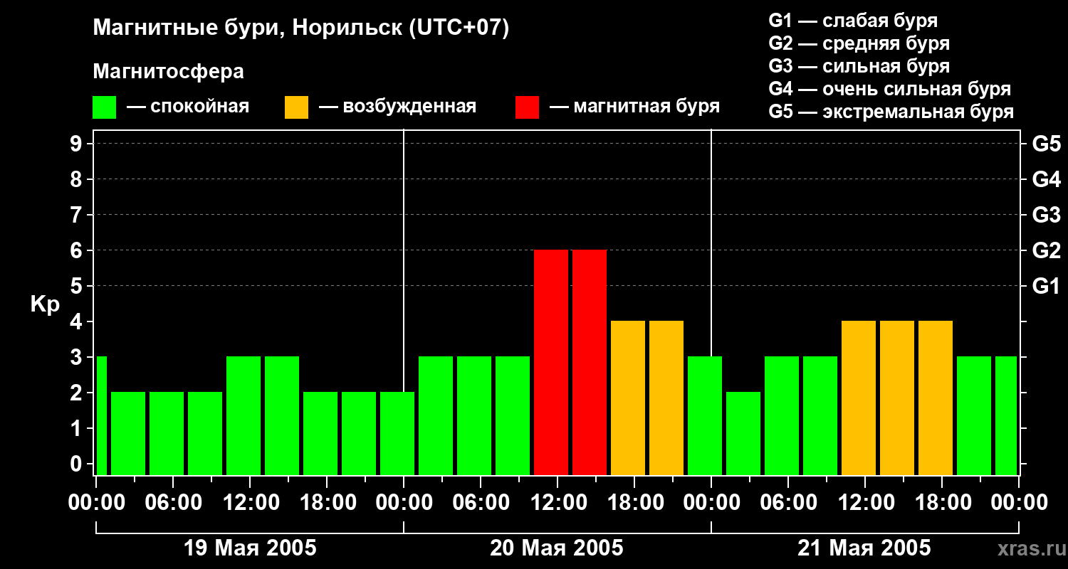The image size is (1068, 569).
Task: Click the green bar over 06:00 on 20 May
Action: coord(474,415)
